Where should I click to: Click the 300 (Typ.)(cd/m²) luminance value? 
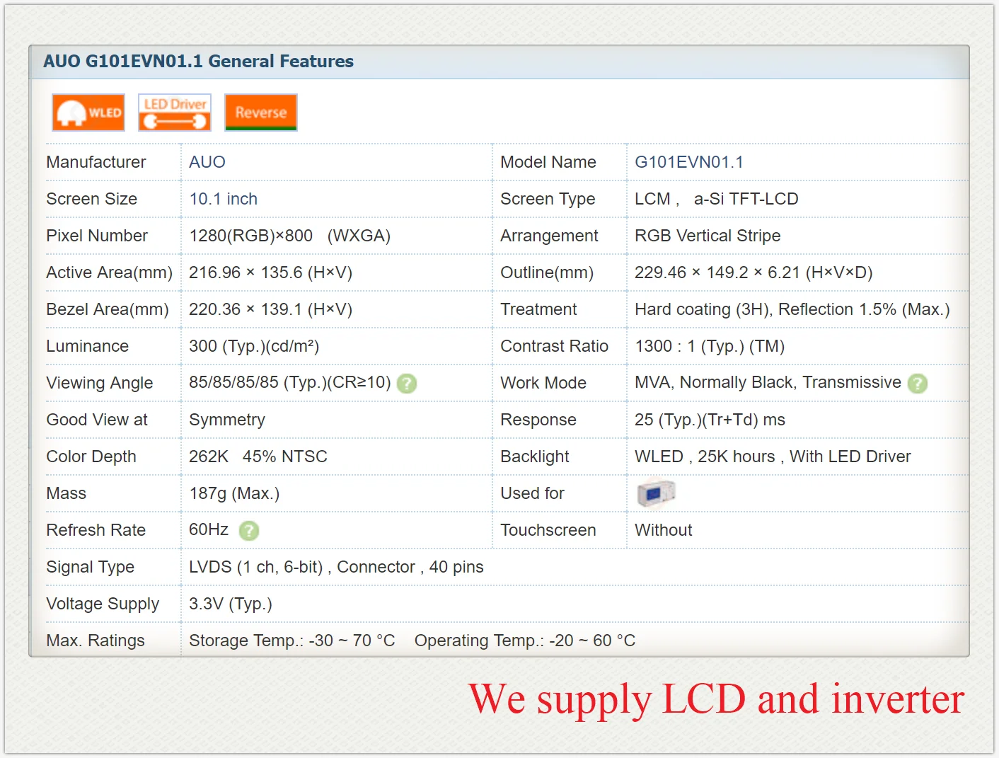click(x=254, y=346)
